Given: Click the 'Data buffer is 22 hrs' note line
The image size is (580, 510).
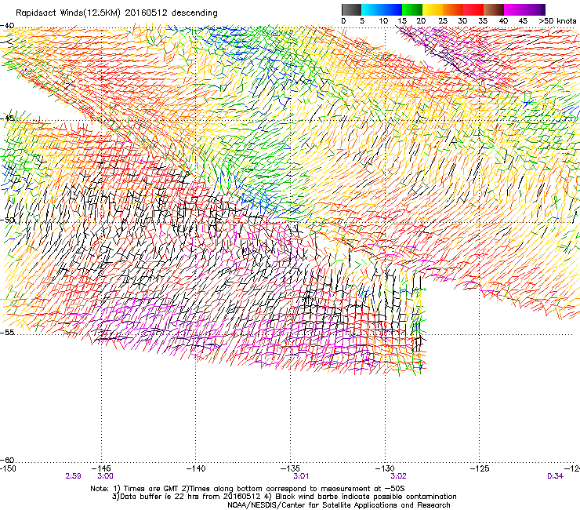Looking at the screenshot, I should click(284, 497).
